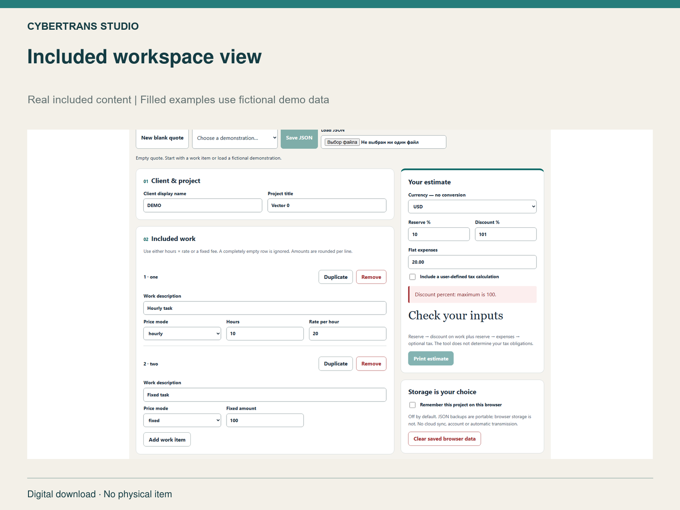Click the Empty quote status message
Viewport: 680px width, 510px height.
pos(209,158)
